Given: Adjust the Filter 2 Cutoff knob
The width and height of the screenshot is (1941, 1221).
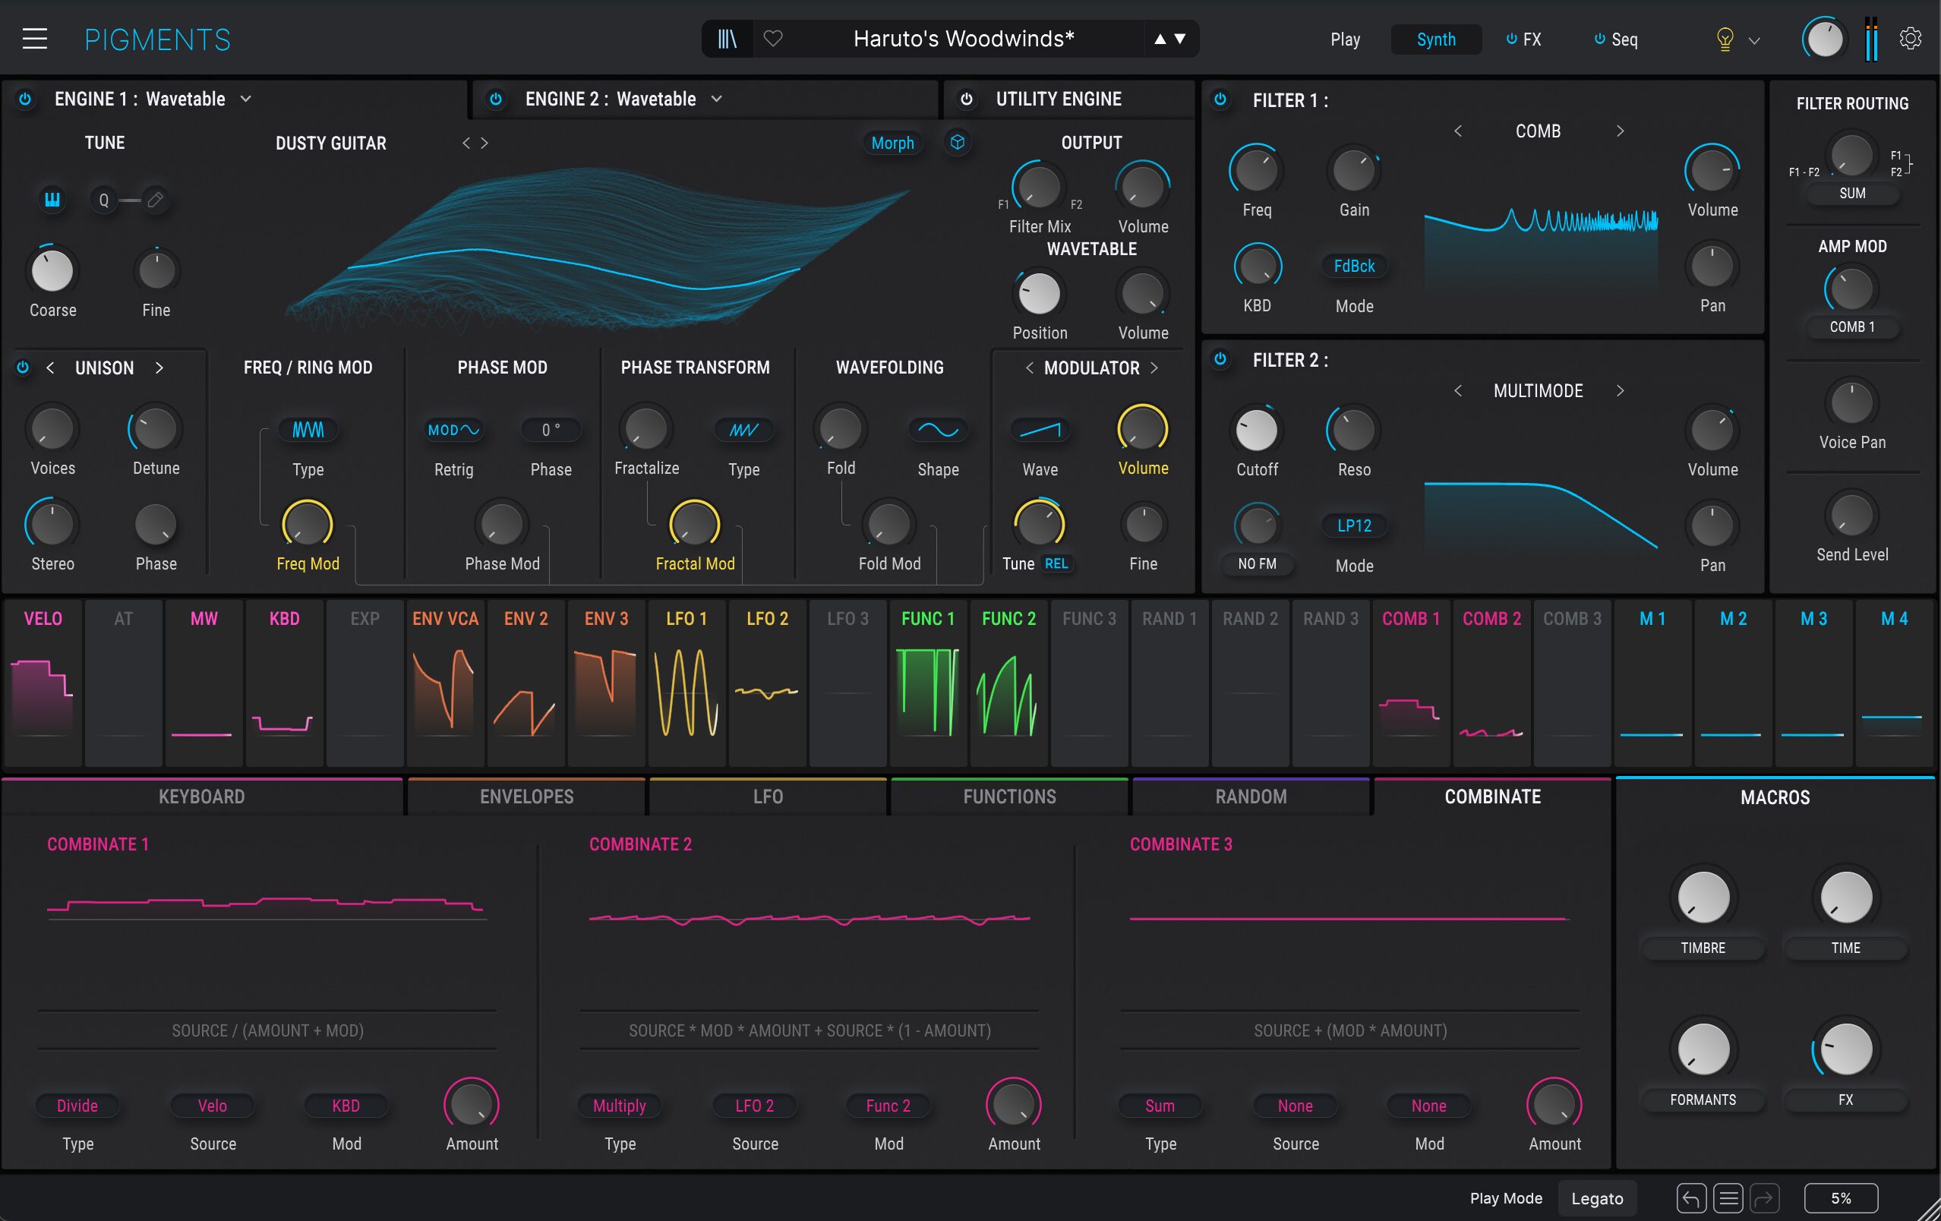Looking at the screenshot, I should (1257, 430).
